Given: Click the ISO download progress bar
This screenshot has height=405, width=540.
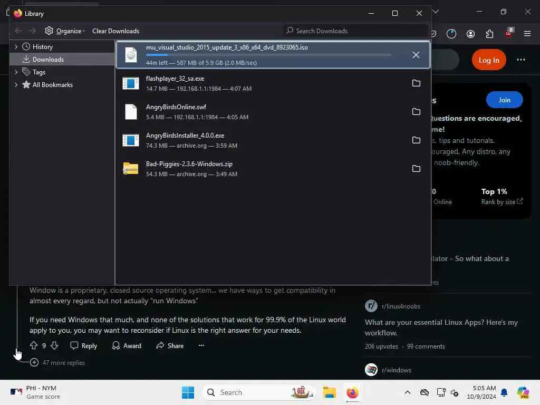Looking at the screenshot, I should tap(268, 55).
